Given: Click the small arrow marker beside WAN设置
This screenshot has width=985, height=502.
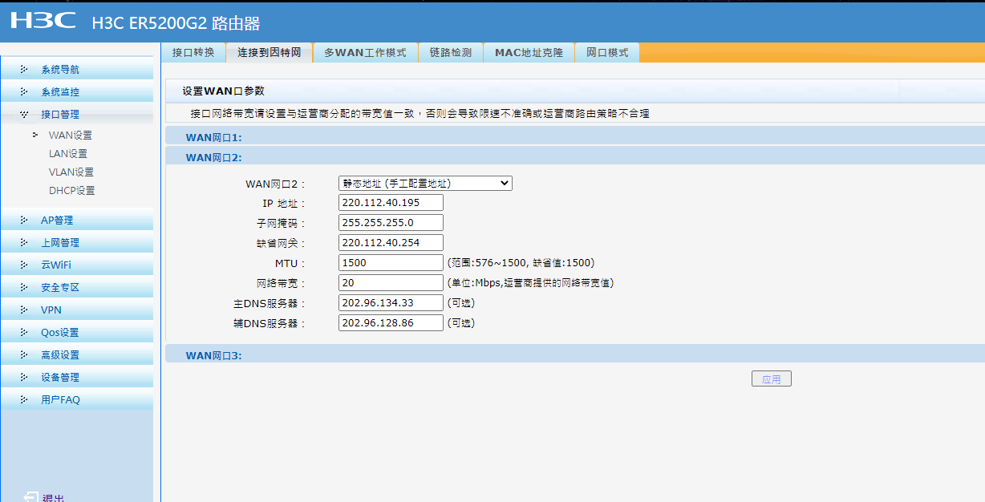Looking at the screenshot, I should point(35,135).
